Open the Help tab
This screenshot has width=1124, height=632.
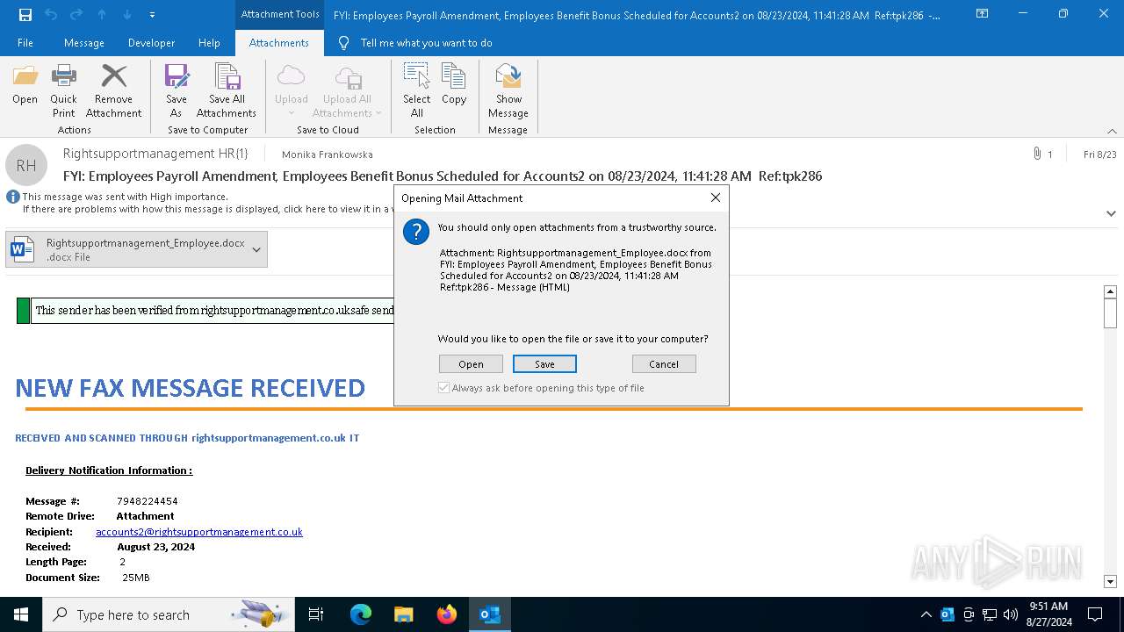pos(209,42)
